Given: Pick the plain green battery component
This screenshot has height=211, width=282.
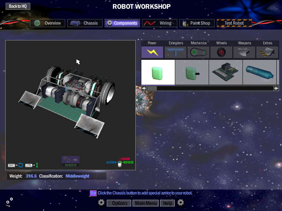Looking at the screenshot, I should (158, 72).
